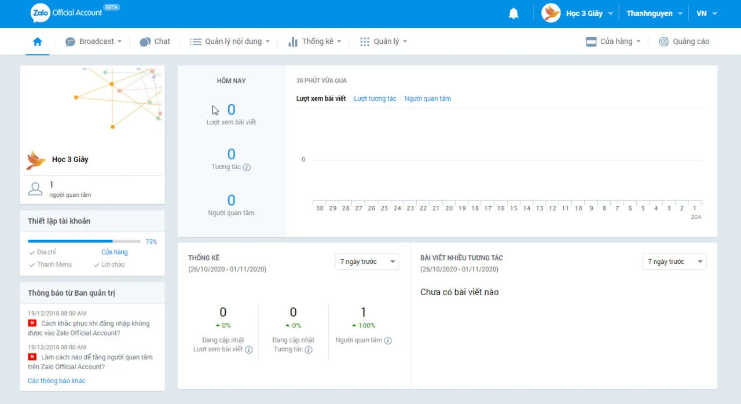The image size is (741, 404).
Task: Select the Lượt xem bài viết chart tab
Action: click(x=321, y=99)
